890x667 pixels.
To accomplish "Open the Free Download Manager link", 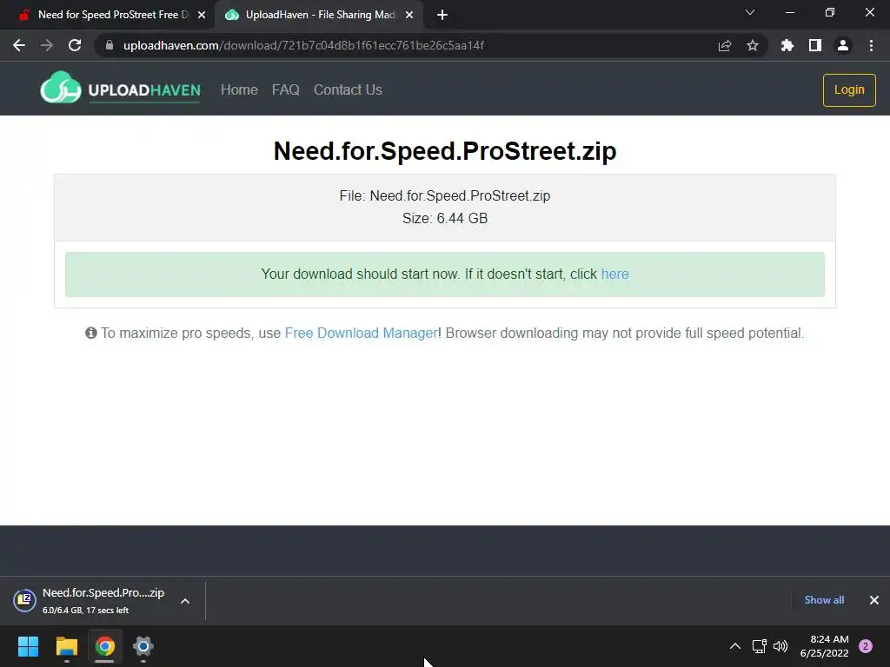I will (361, 333).
